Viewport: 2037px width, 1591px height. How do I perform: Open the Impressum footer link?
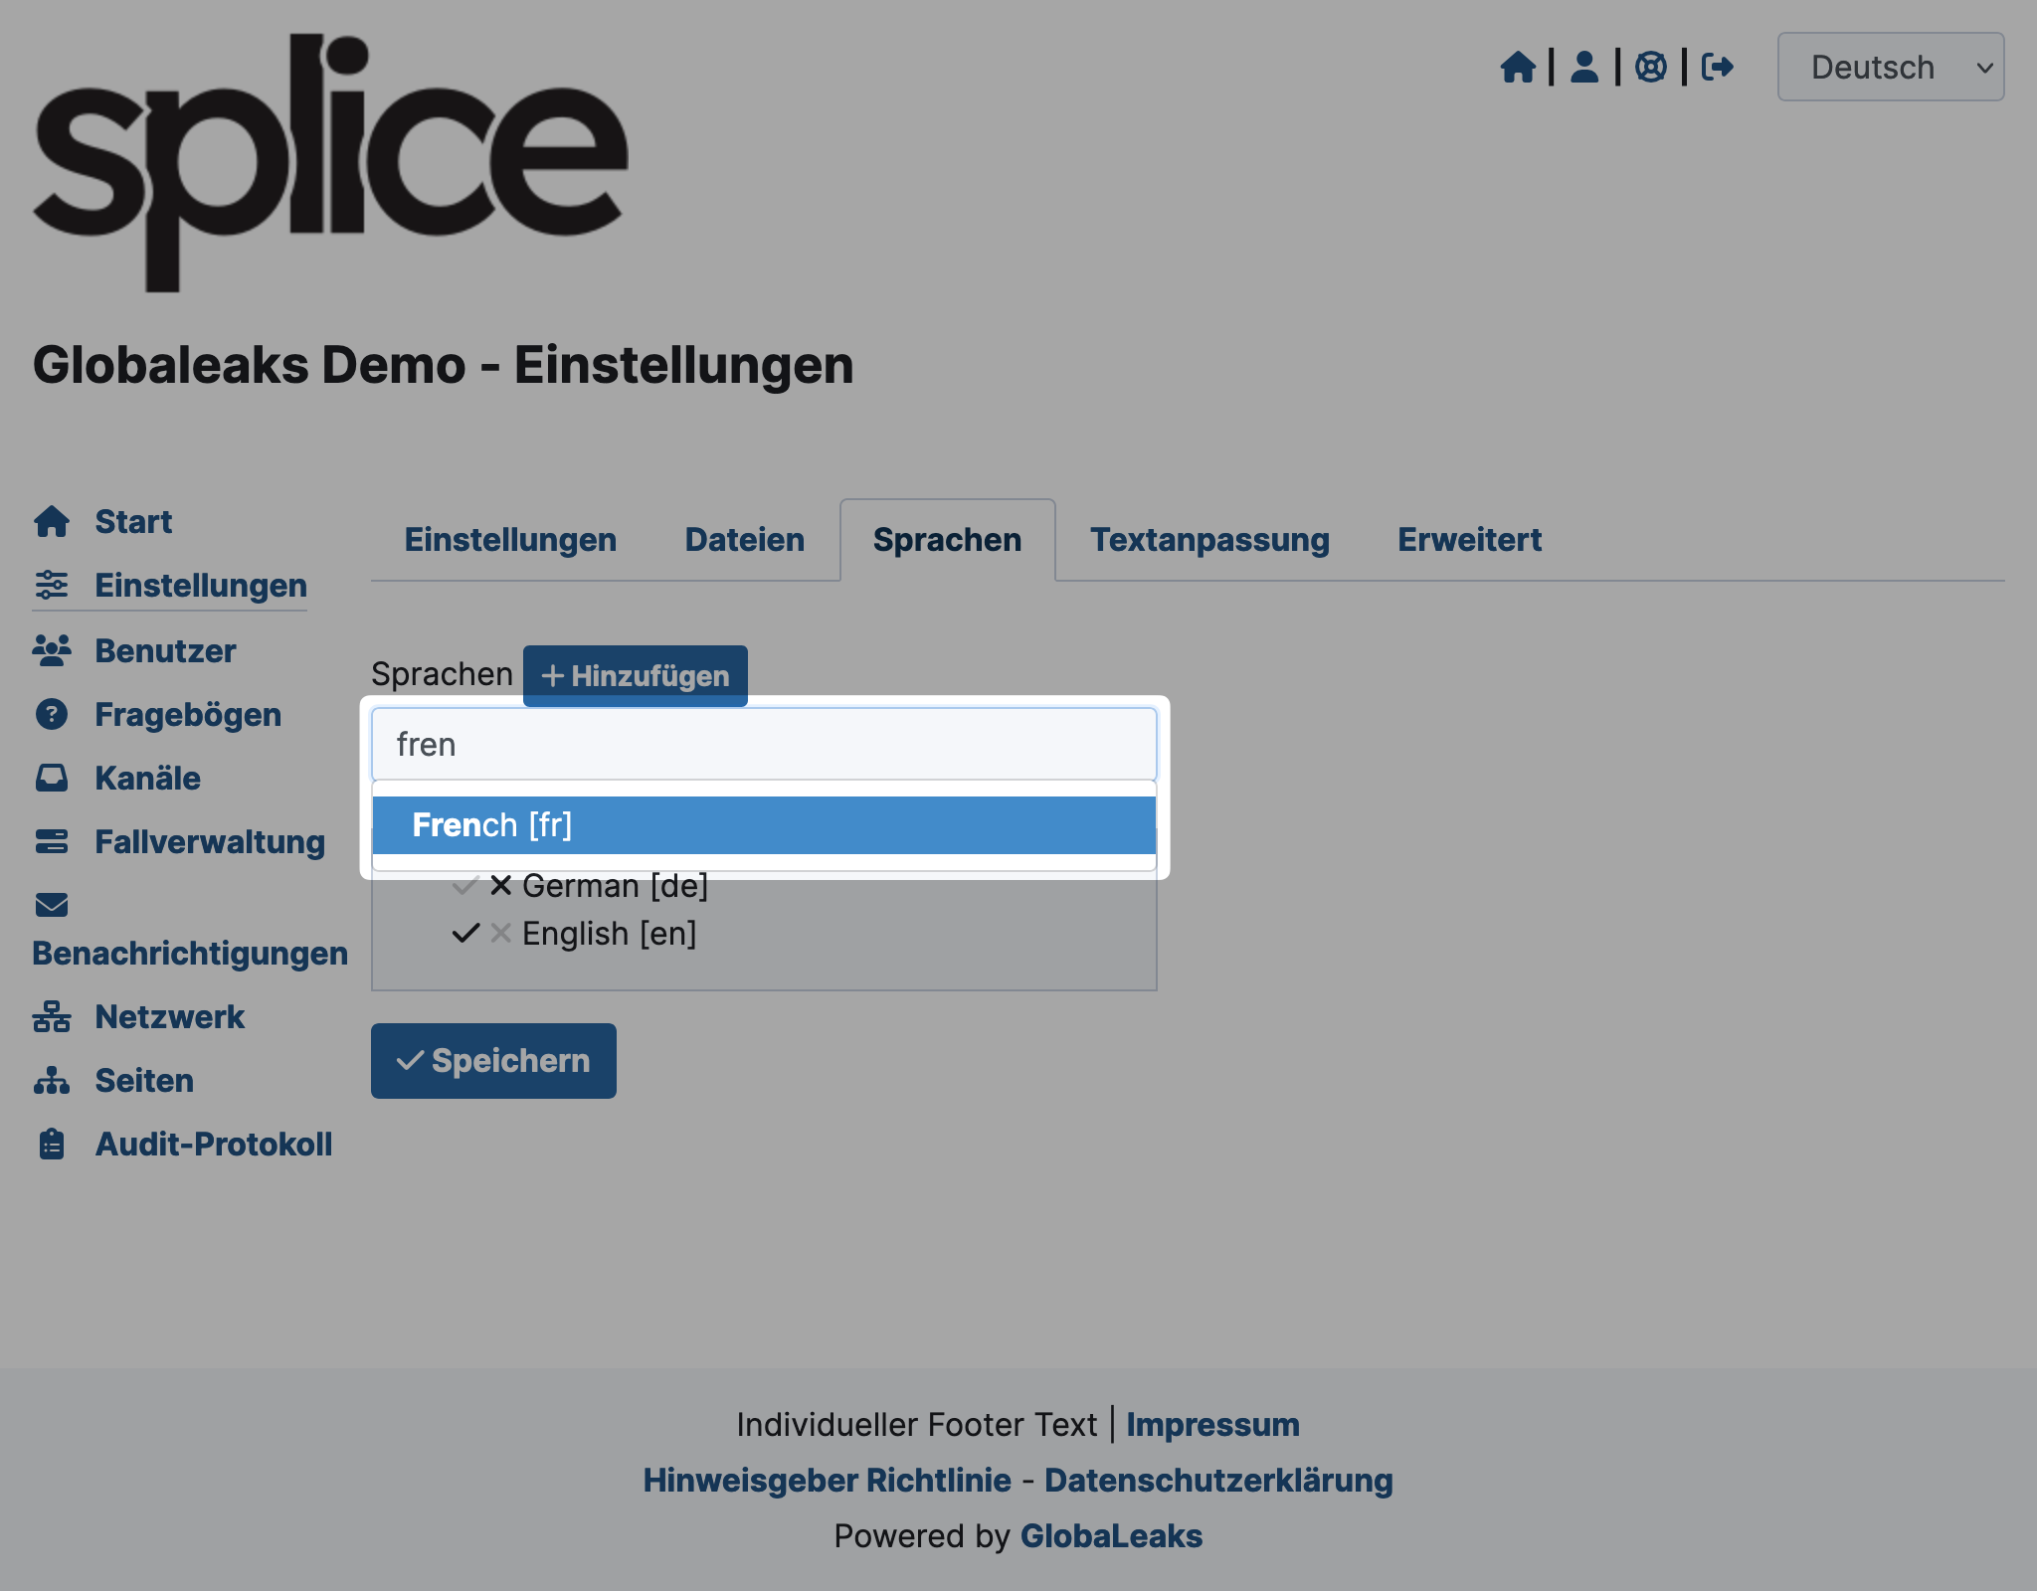(1212, 1424)
